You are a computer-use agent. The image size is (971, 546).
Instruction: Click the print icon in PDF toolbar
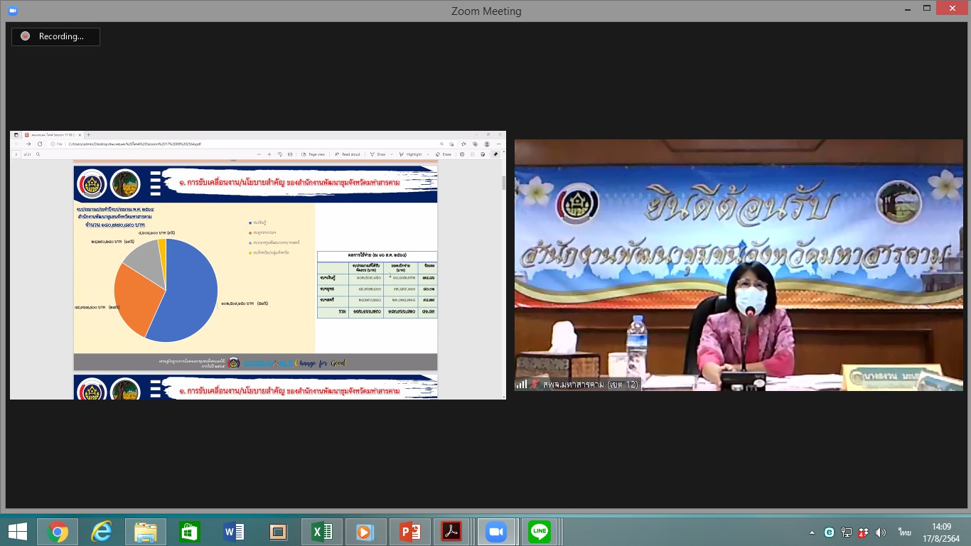pyautogui.click(x=462, y=154)
